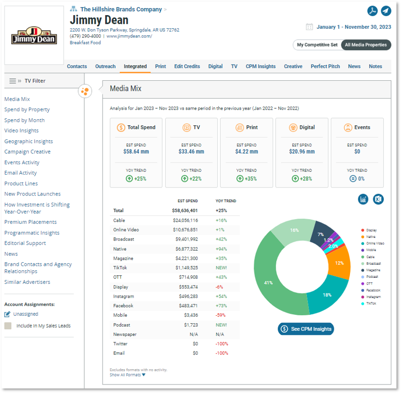The image size is (401, 393).
Task: Open The Hillshire Brands Company link
Action: pos(121,9)
